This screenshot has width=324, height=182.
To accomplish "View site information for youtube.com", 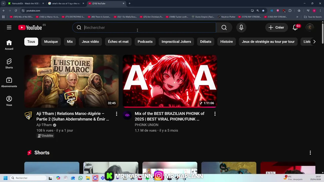I will tap(23, 11).
